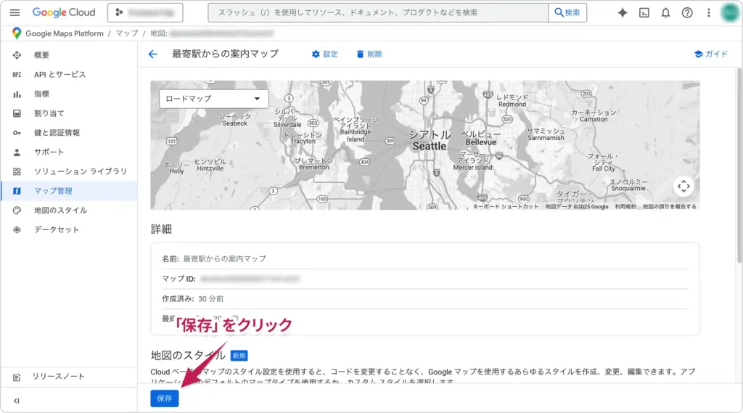The image size is (743, 413).
Task: Open the hamburger navigation menu
Action: click(15, 13)
